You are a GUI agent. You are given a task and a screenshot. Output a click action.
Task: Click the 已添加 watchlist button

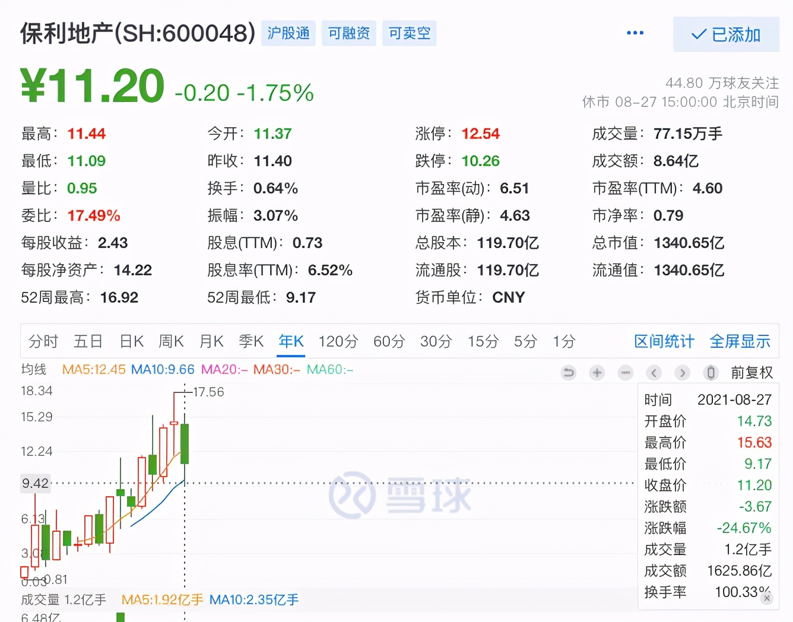(725, 34)
